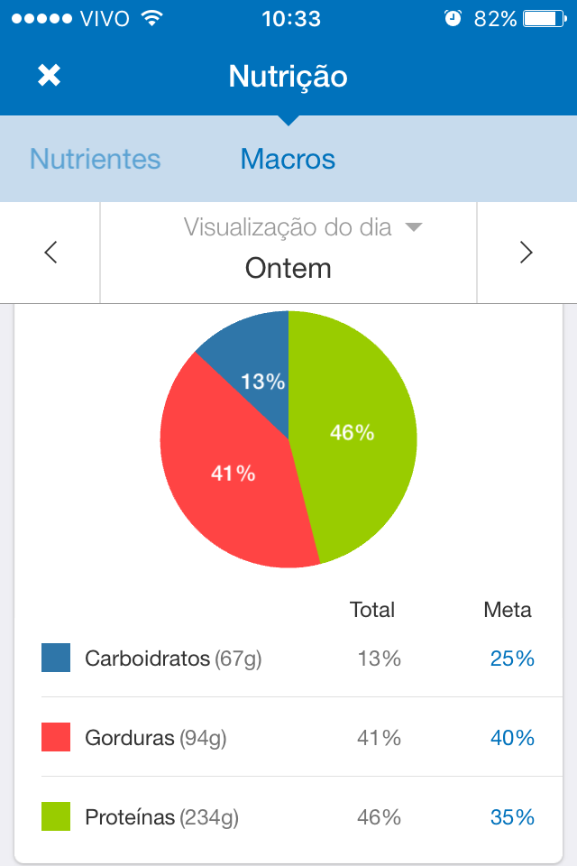Go to the next day with the right chevron
577x866 pixels.
tap(527, 253)
